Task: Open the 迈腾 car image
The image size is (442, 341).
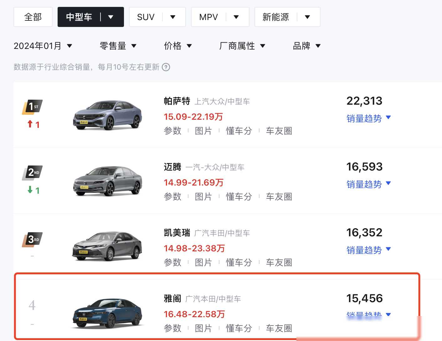Action: click(x=107, y=181)
